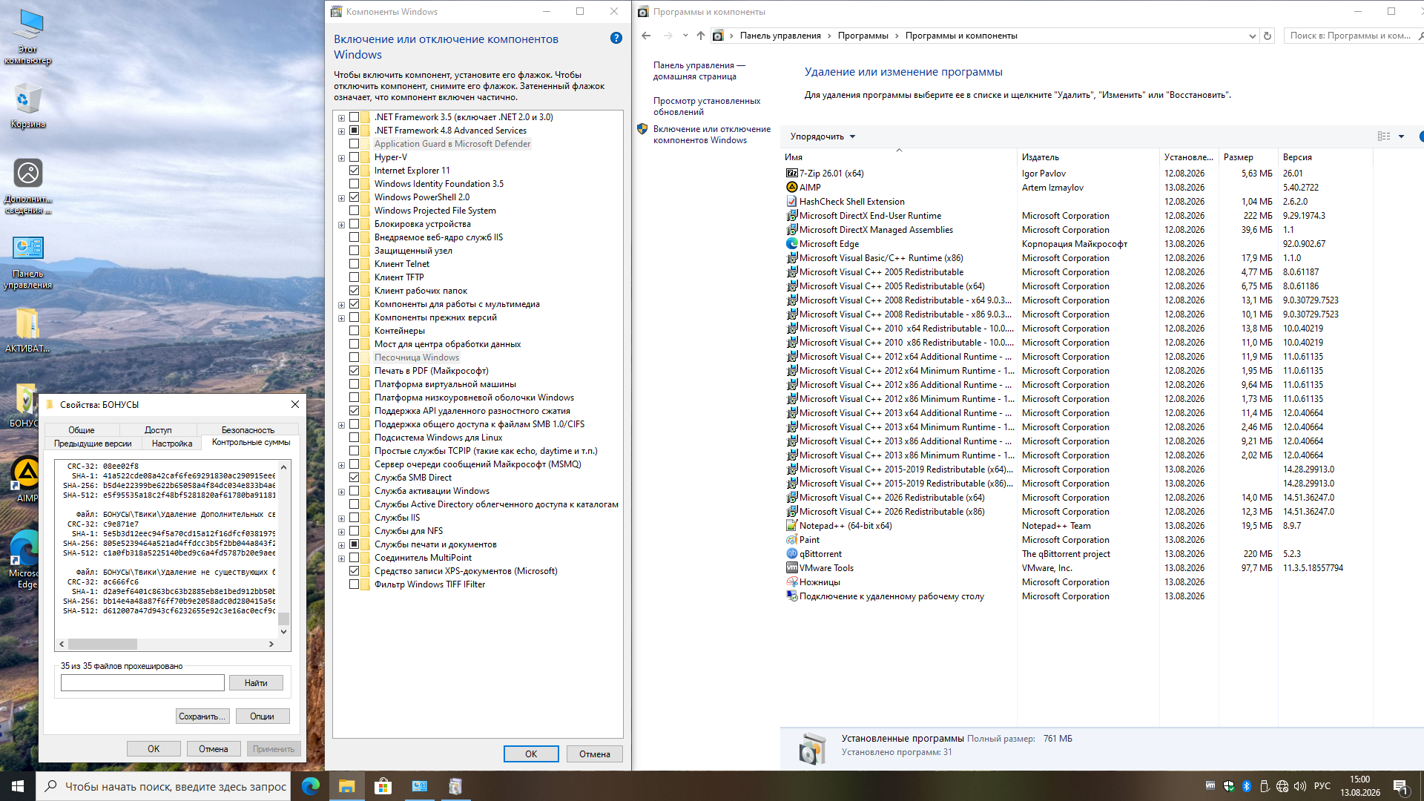Viewport: 1424px width, 801px height.
Task: Open the AIMP desktop shortcut
Action: pyautogui.click(x=27, y=480)
